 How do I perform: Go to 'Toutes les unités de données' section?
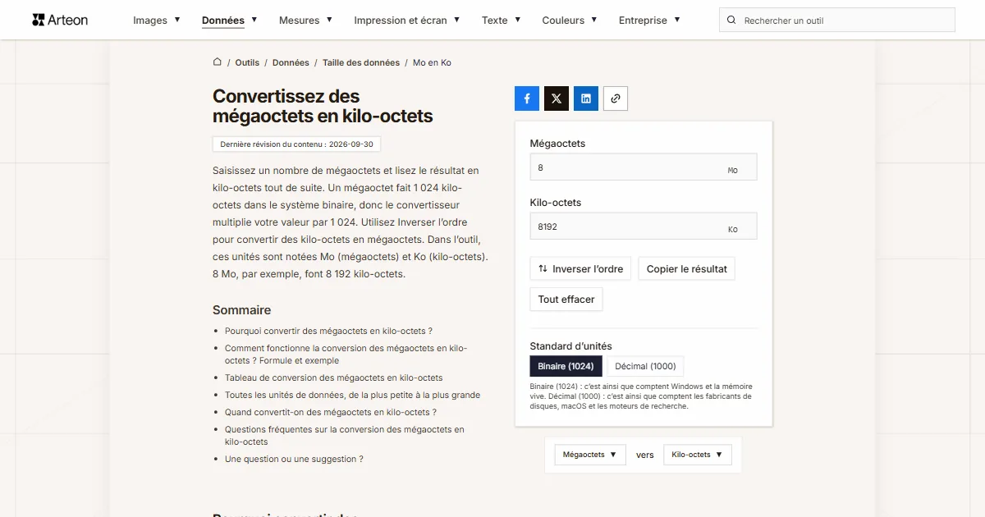tap(353, 396)
